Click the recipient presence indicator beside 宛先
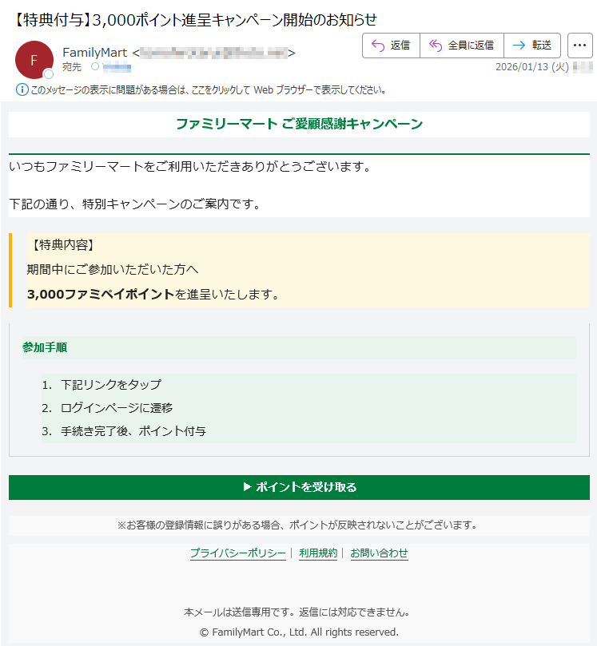 point(95,67)
